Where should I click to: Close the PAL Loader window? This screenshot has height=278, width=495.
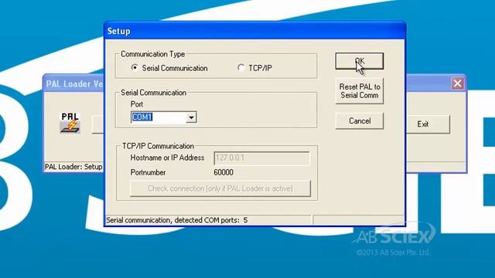[x=457, y=83]
